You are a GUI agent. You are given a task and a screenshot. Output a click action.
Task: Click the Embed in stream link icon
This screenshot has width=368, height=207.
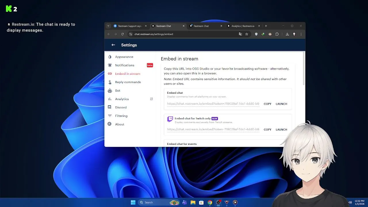point(110,74)
